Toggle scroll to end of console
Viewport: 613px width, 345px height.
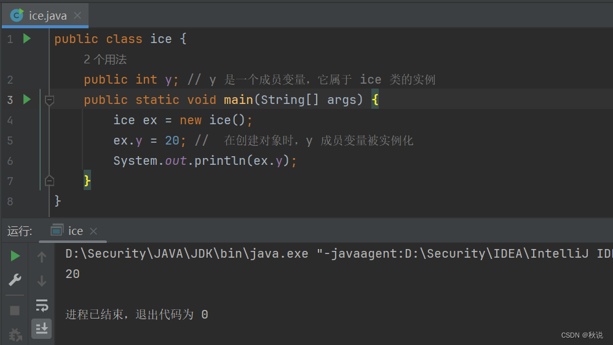pyautogui.click(x=41, y=328)
